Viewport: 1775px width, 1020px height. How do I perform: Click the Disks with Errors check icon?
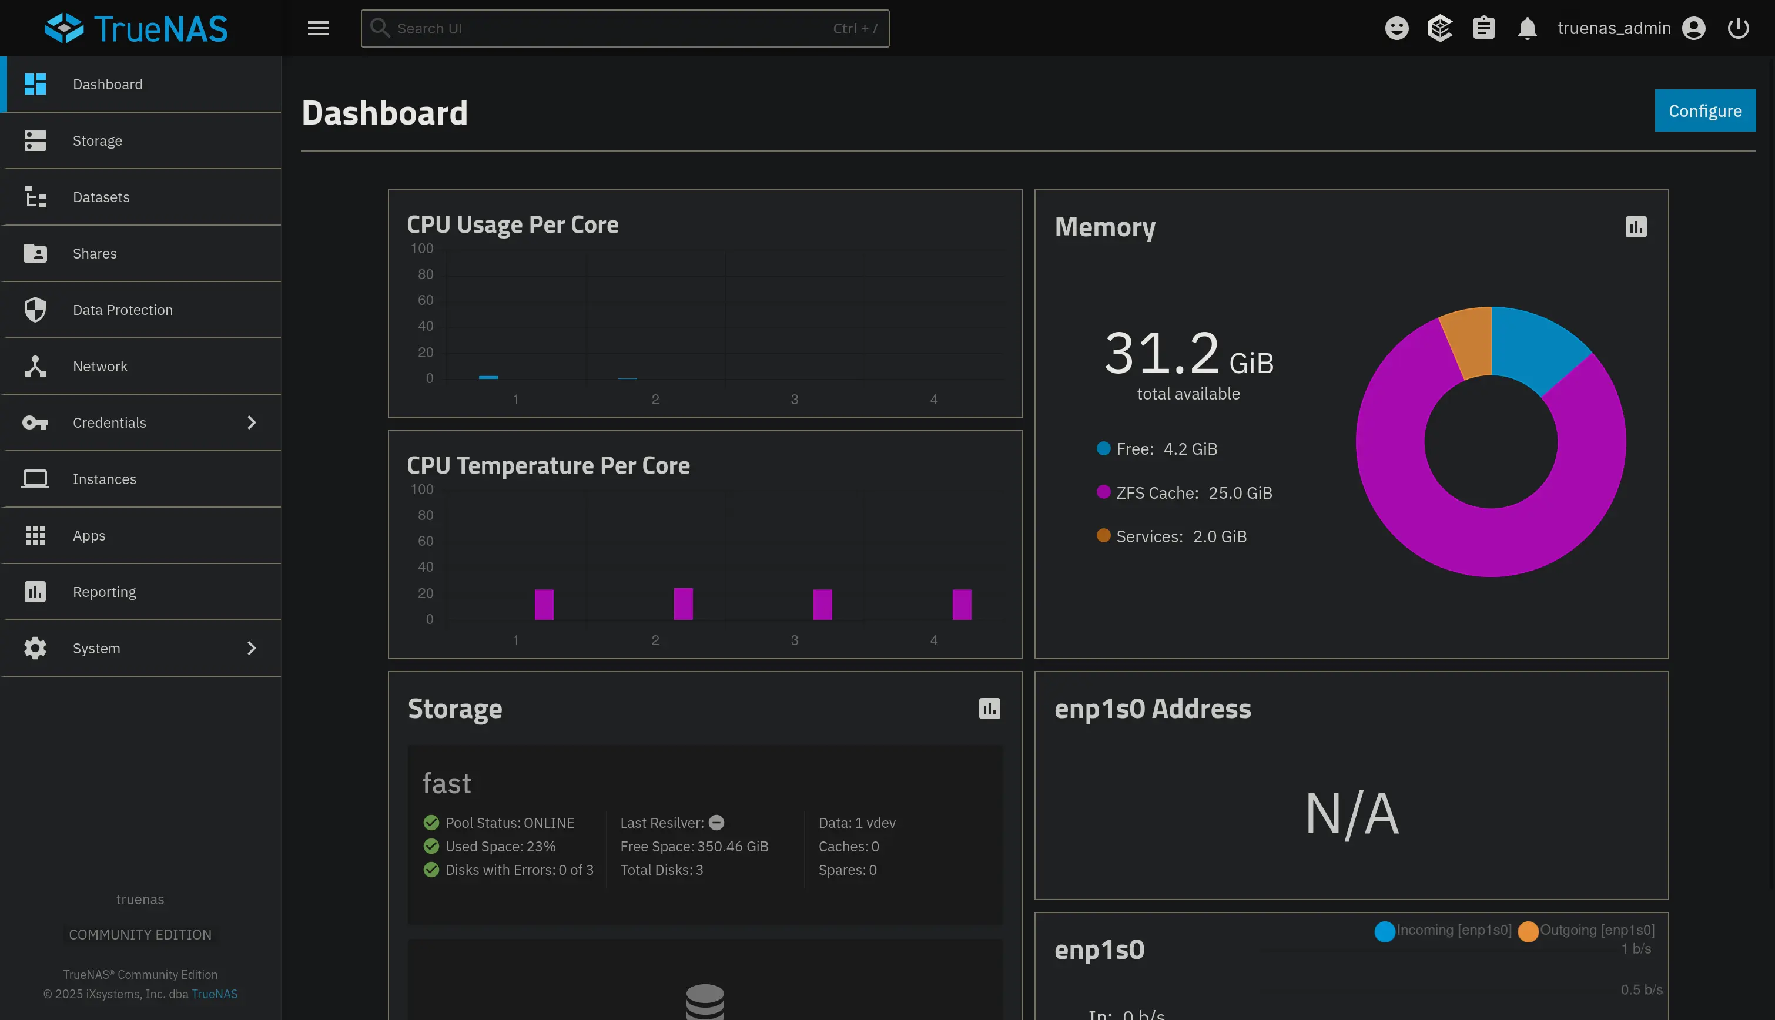(x=431, y=870)
